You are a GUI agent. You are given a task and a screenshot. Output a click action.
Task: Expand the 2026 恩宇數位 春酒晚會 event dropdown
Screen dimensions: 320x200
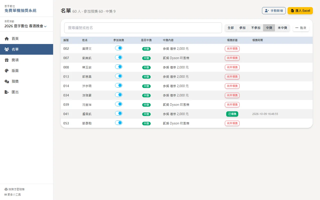pyautogui.click(x=26, y=26)
